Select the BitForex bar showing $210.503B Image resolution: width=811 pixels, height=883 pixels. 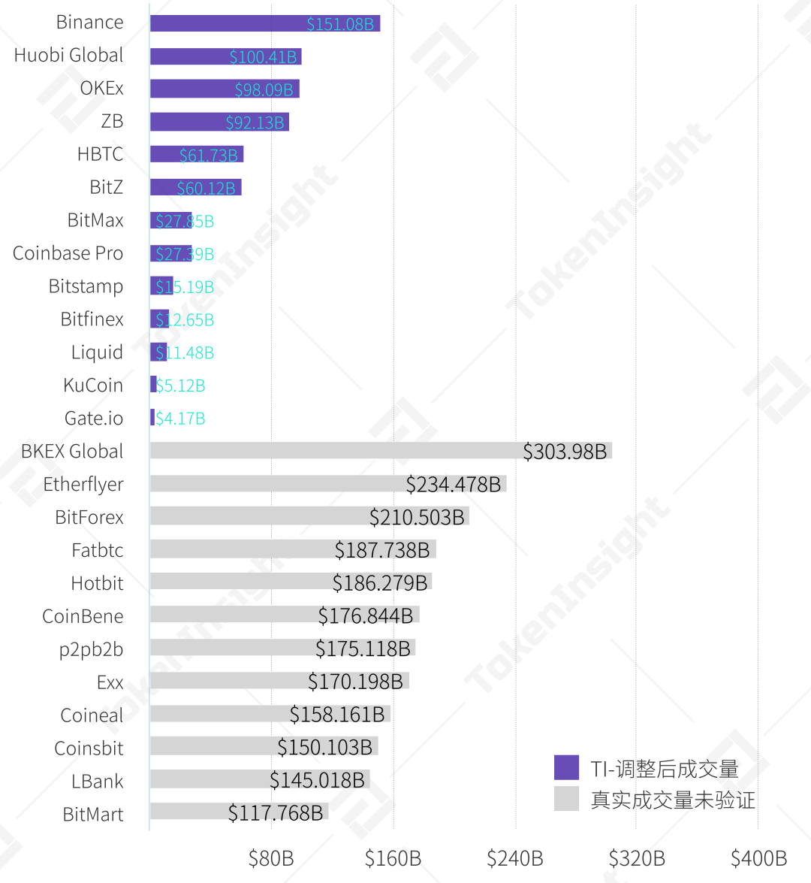coord(309,517)
